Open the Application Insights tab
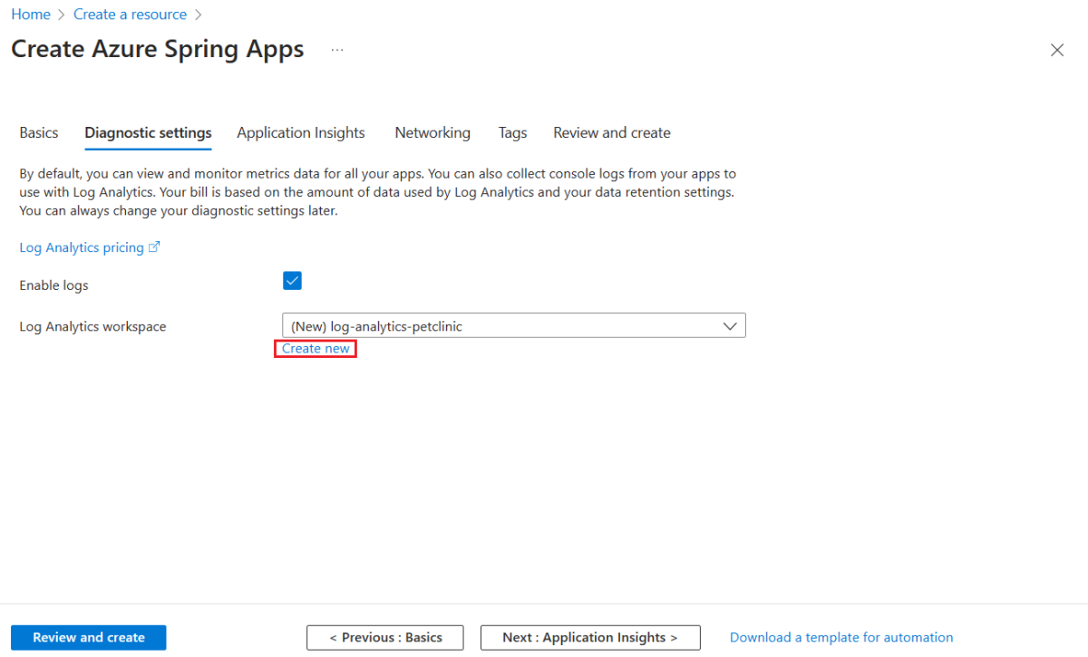 tap(301, 132)
